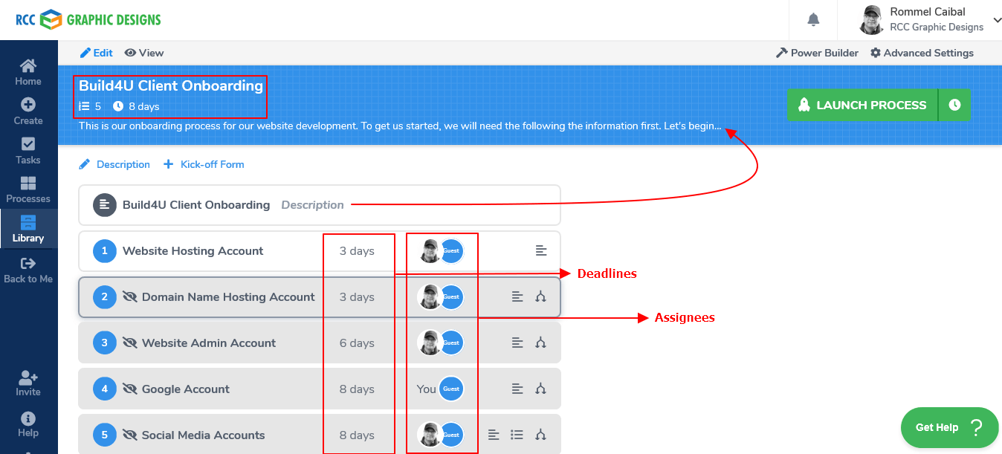The image size is (1002, 454).
Task: Go to Tasks in the sidebar
Action: (28, 151)
